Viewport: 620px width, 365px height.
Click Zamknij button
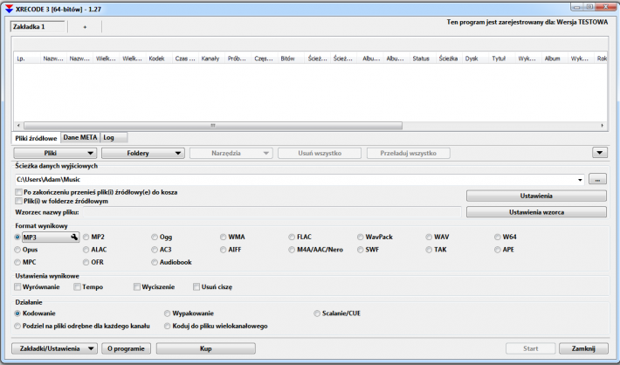[x=583, y=348]
